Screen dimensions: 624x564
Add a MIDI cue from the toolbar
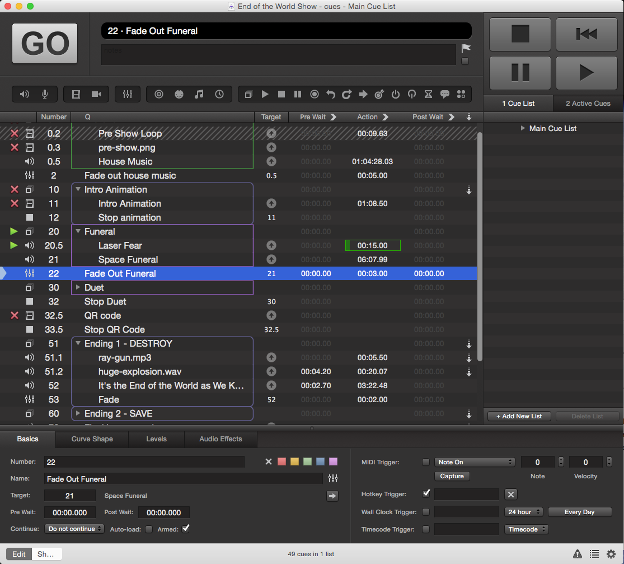[x=179, y=95]
